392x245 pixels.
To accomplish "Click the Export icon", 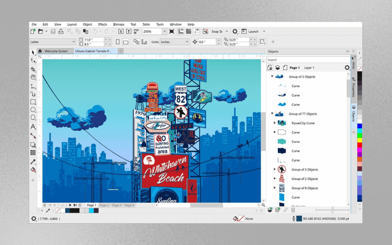I will pos(129,31).
